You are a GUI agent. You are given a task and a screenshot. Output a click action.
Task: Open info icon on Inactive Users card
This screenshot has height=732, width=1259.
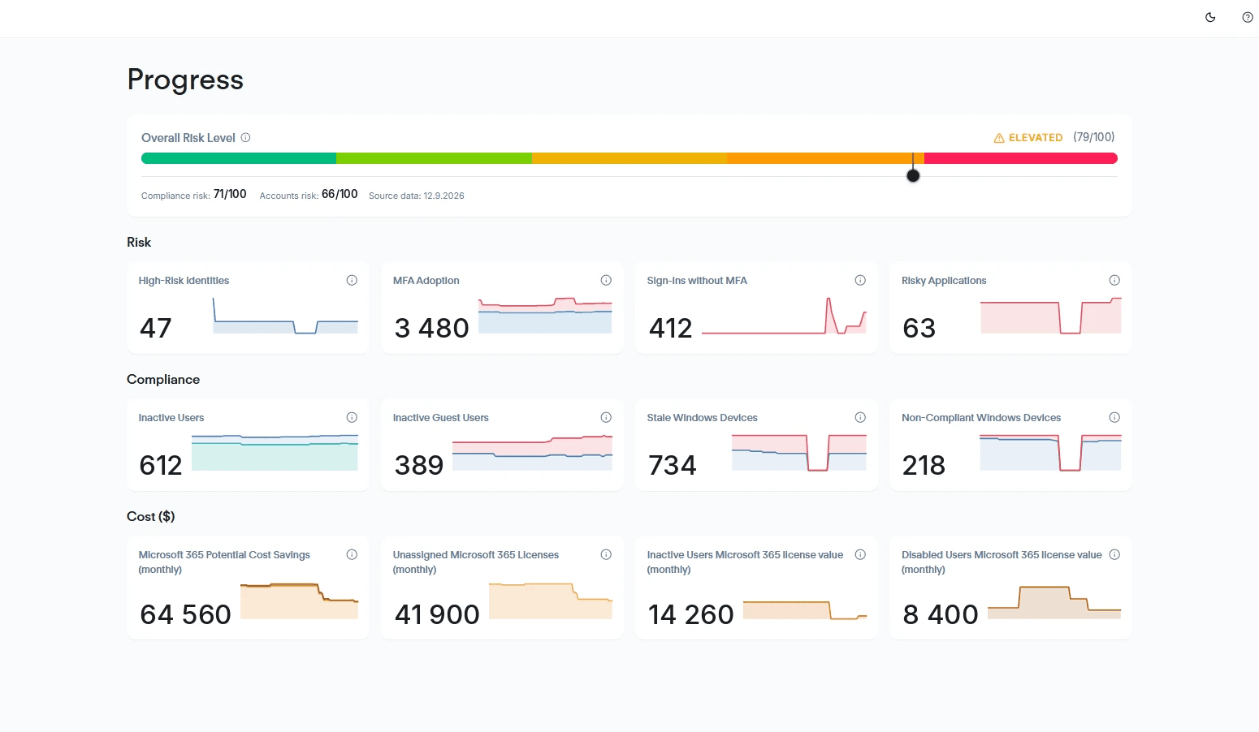pos(352,417)
